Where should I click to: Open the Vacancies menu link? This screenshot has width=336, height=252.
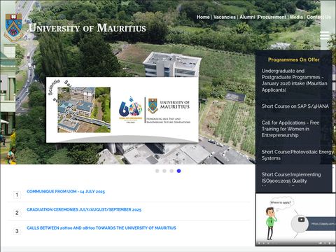click(225, 17)
